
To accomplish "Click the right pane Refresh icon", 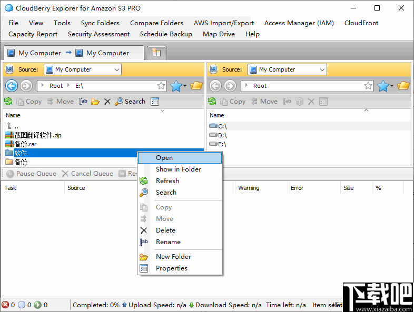I will [212, 102].
